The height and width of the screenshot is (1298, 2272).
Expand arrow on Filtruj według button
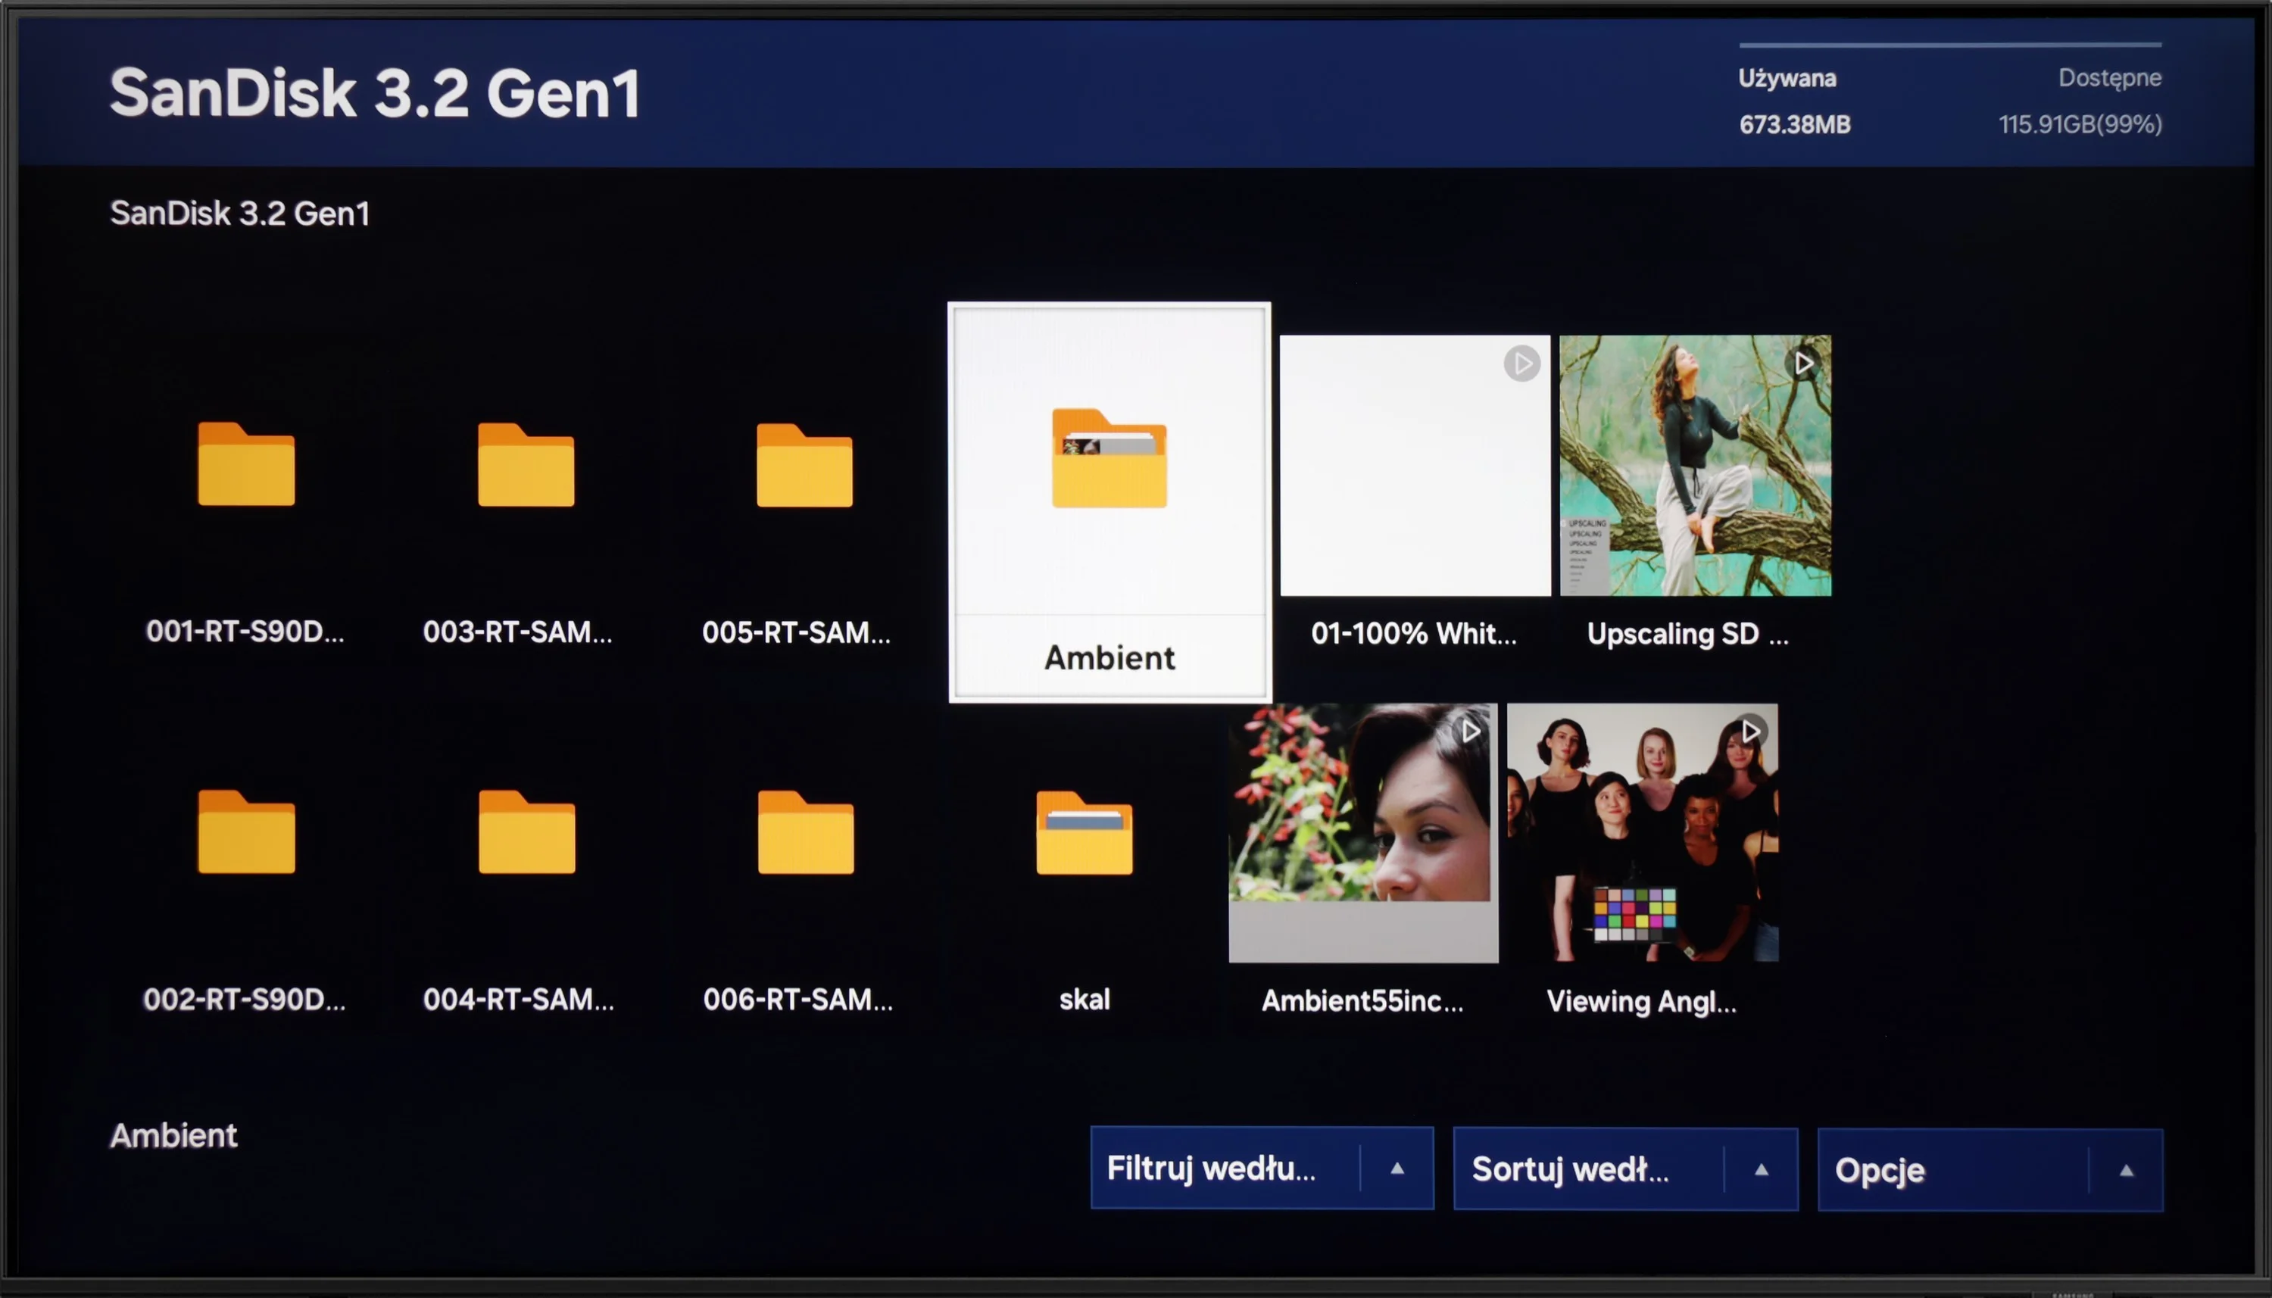1397,1169
